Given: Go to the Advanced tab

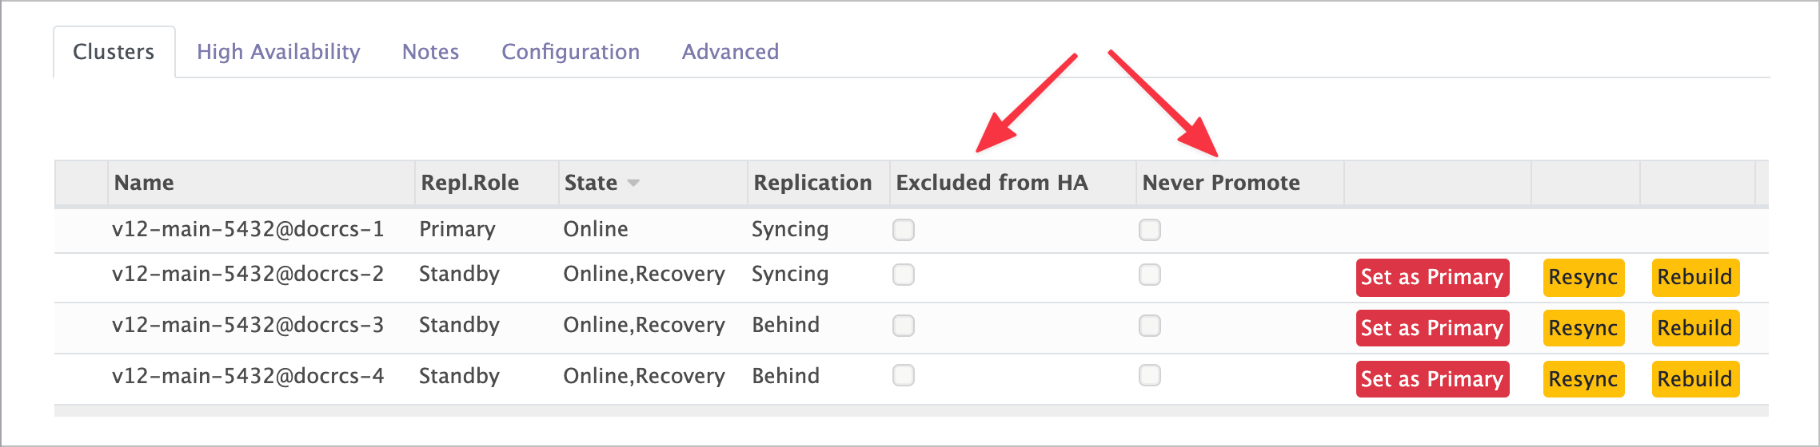Looking at the screenshot, I should (730, 52).
